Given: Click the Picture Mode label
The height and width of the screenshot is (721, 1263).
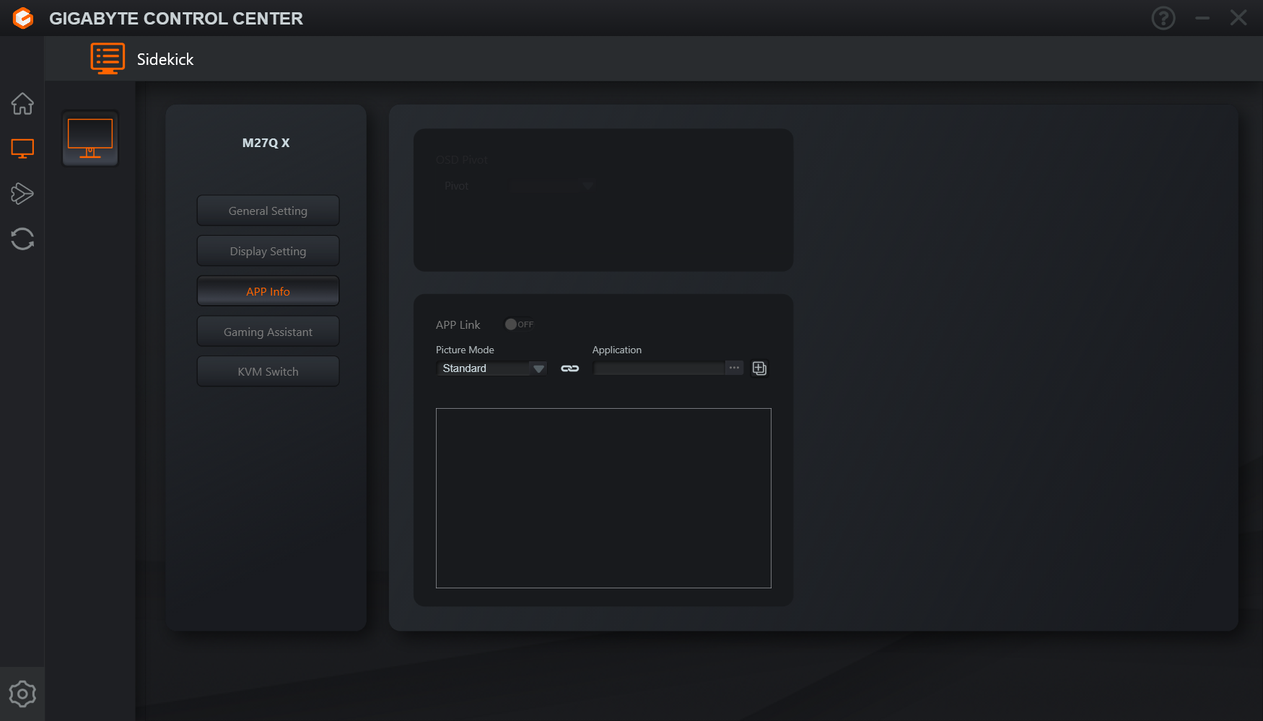Looking at the screenshot, I should click(x=465, y=350).
